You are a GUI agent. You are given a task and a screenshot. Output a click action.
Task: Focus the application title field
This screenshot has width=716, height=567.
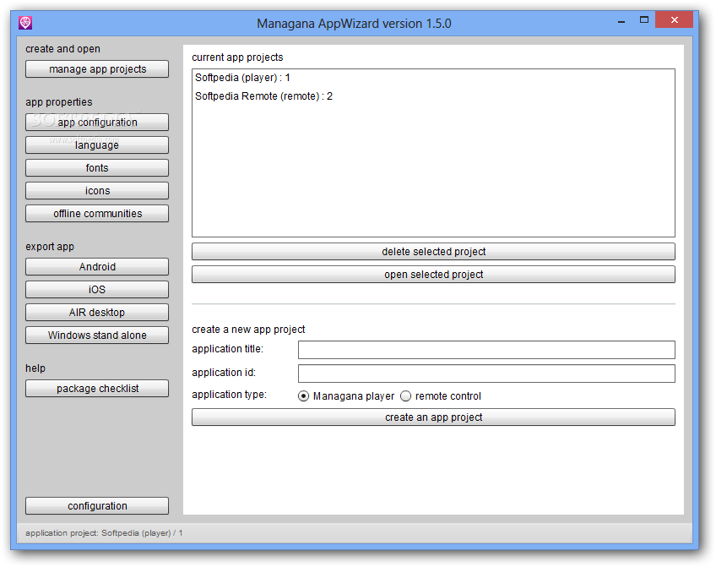[x=486, y=350]
